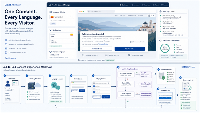Toggle the Legal adequacy check indicator
The image size is (200, 113).
(x=174, y=52)
